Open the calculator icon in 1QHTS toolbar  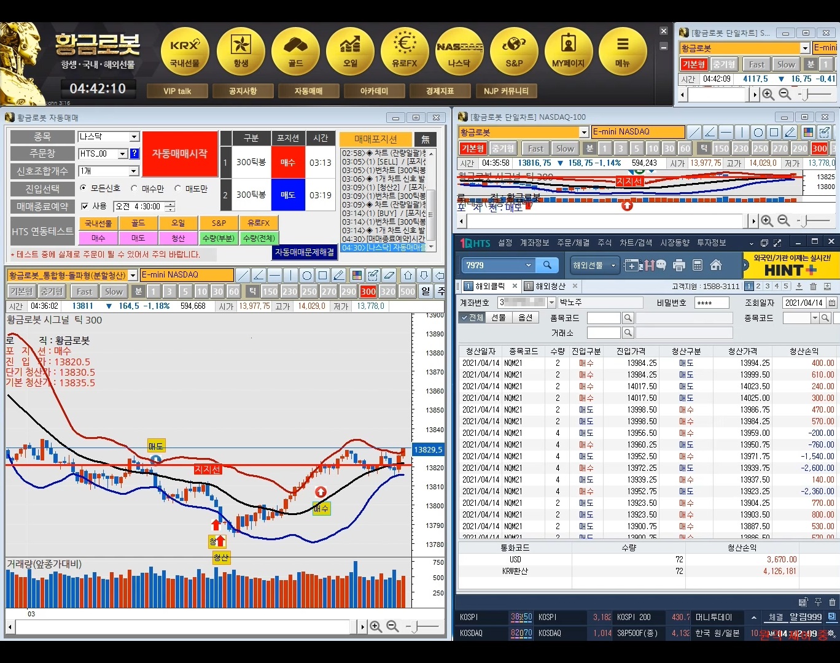coord(698,265)
